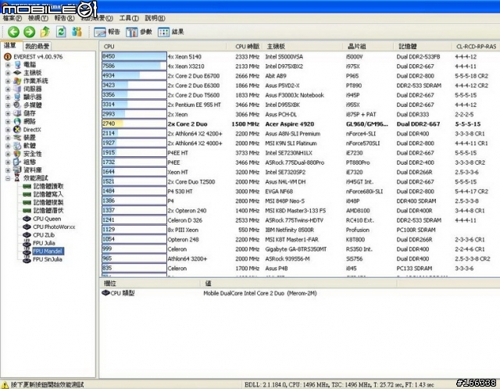Click the green Back arrow button

pos(13,31)
